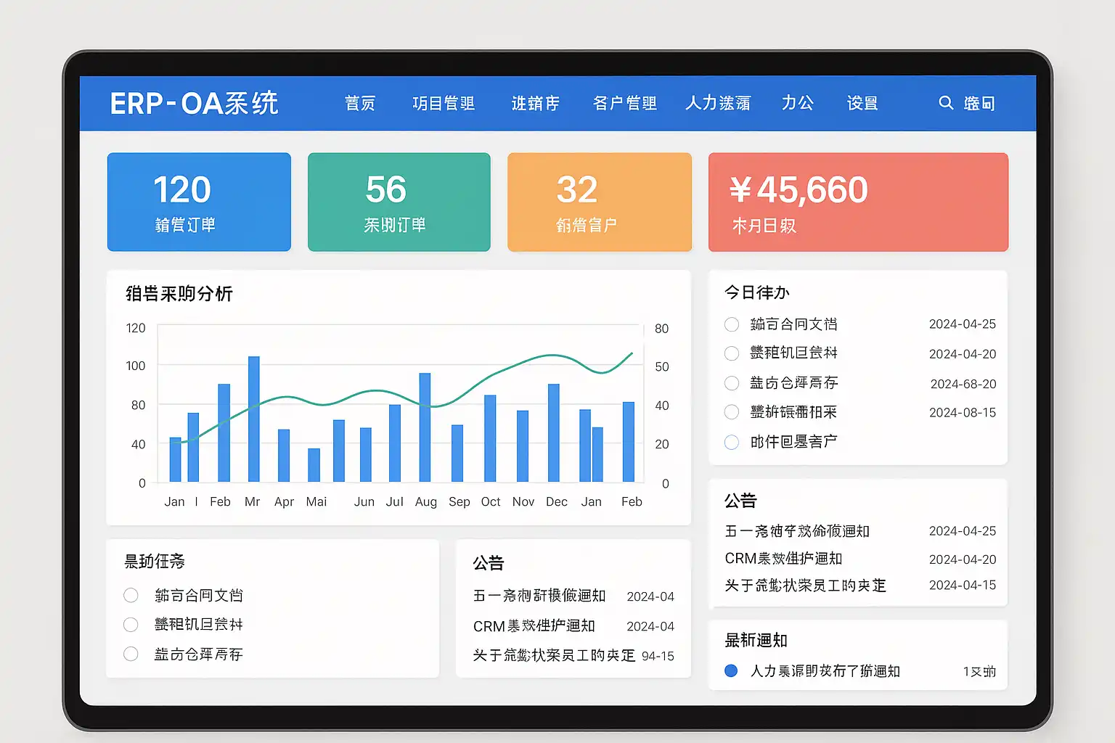Select the orange card showing 32

pos(599,202)
